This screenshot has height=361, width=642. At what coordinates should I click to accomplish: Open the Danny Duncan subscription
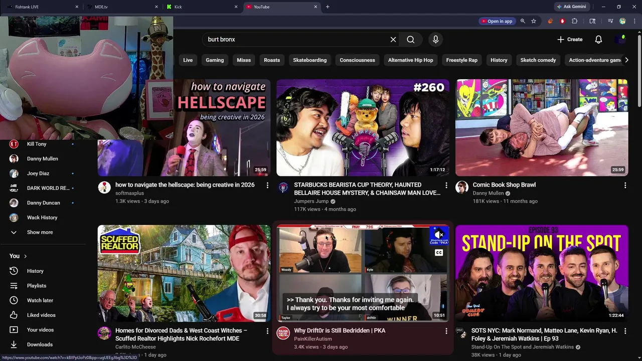pyautogui.click(x=43, y=203)
